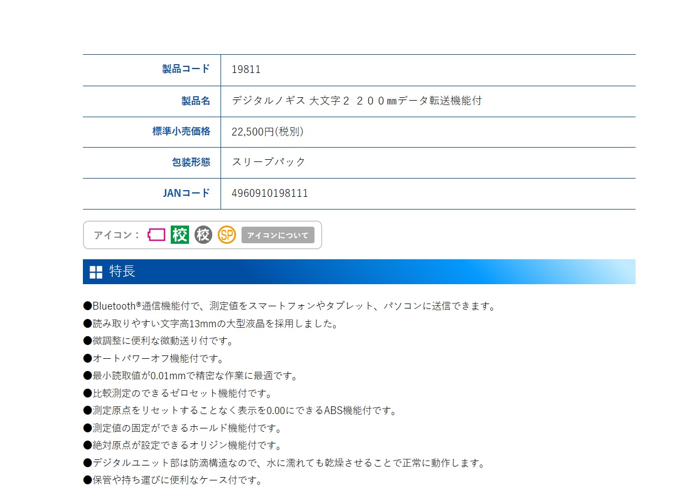Screen dimensions: 687x497
Task: Click the pink battery icon
Action: [156, 235]
